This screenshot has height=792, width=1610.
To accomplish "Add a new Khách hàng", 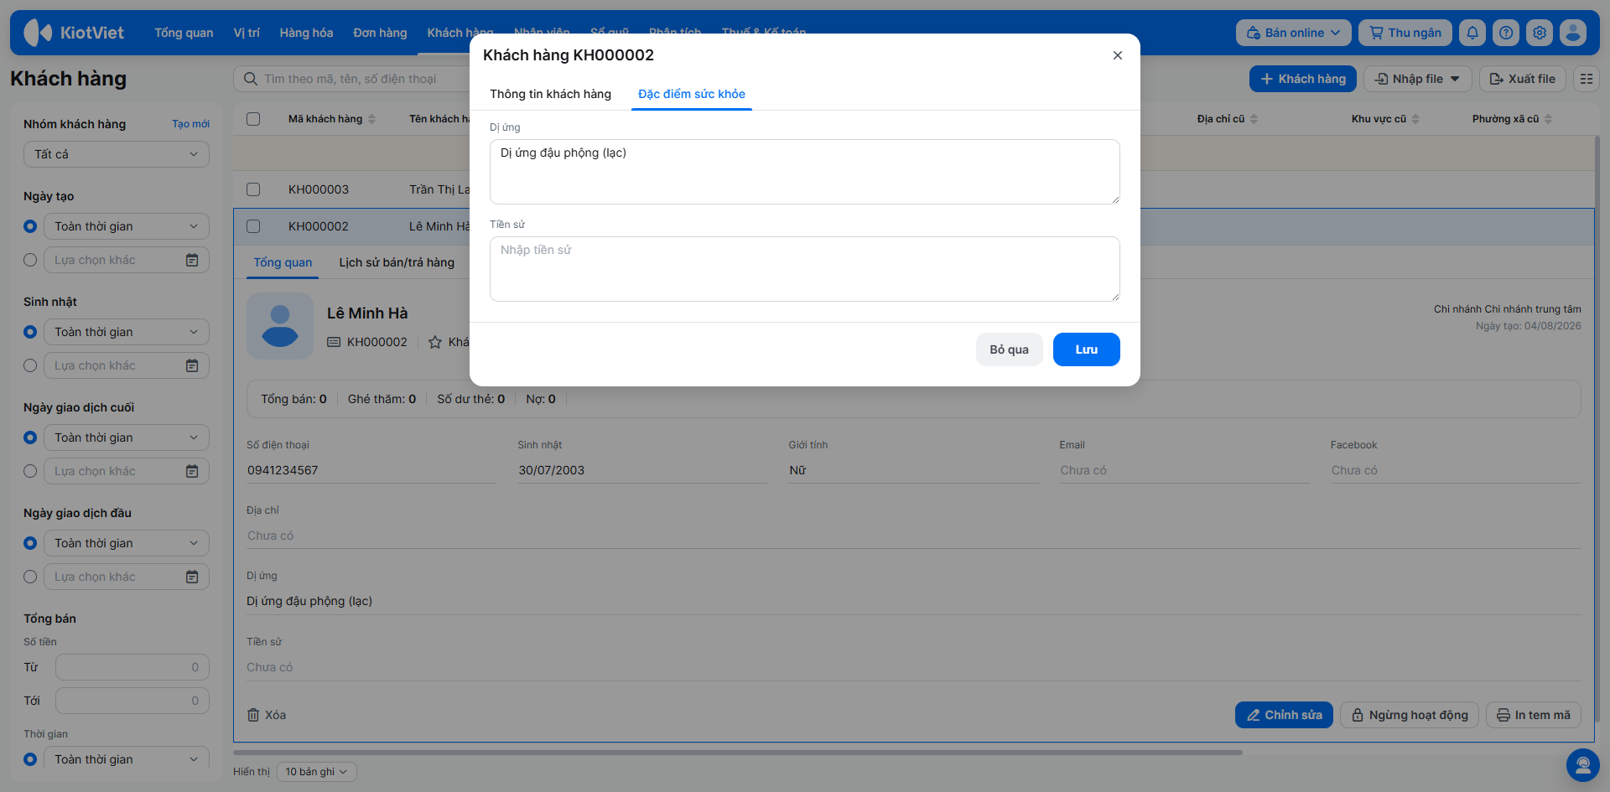I will (x=1303, y=79).
